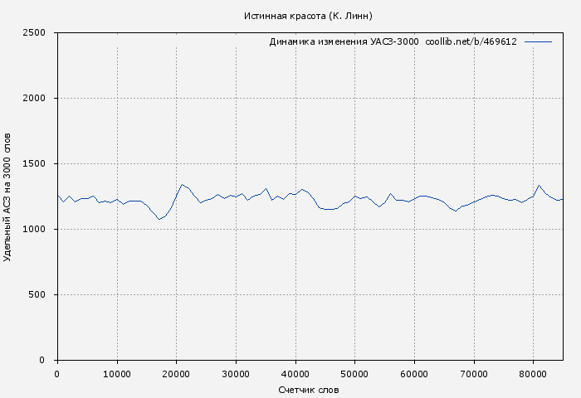This screenshot has width=581, height=398.
Task: Click the 10000 tick label on x-axis
Action: coord(117,374)
